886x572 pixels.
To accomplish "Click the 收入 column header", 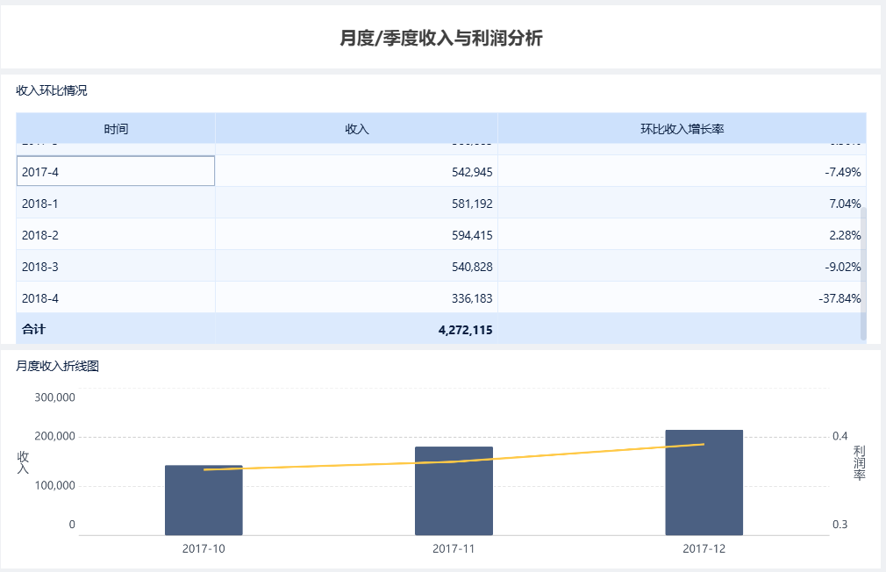I will click(x=356, y=129).
